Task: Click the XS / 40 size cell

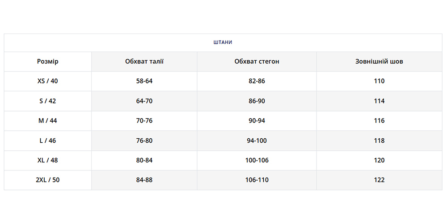Action: click(x=48, y=81)
